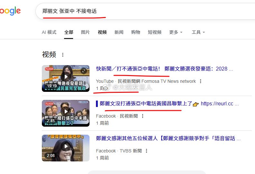Open options for the Facebook 民視新聞 result
255x174 pixels.
point(143,116)
